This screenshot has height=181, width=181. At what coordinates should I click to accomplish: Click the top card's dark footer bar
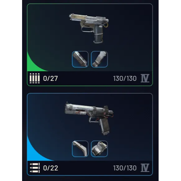[x=90, y=78]
